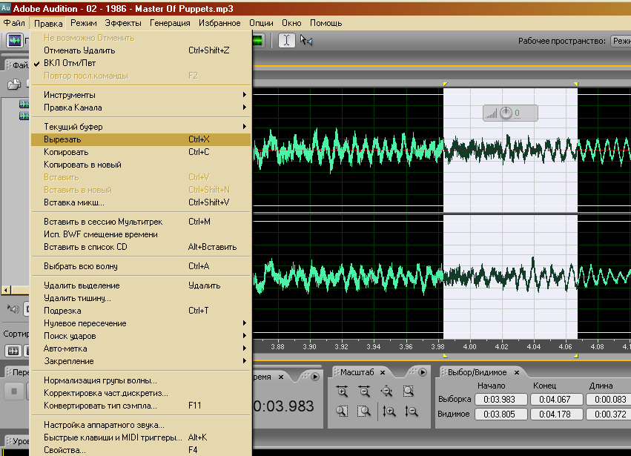Click the green spectral view icon in toolbar
Screen dimensions: 631x456
pyautogui.click(x=257, y=41)
